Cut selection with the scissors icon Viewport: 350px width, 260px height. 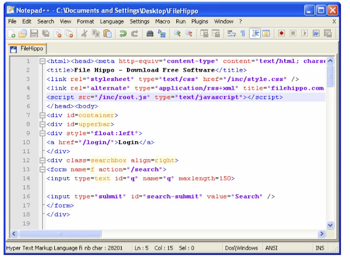click(x=84, y=34)
